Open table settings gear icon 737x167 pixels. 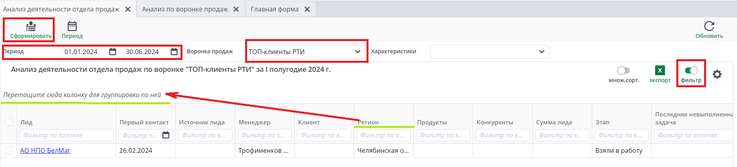[717, 74]
